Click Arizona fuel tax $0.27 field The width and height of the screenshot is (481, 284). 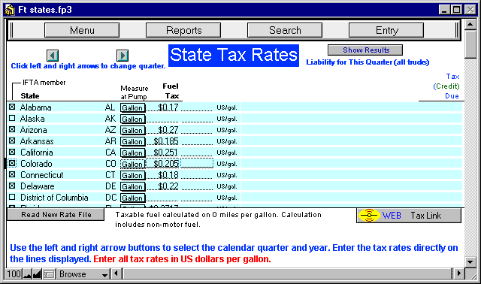coord(162,130)
